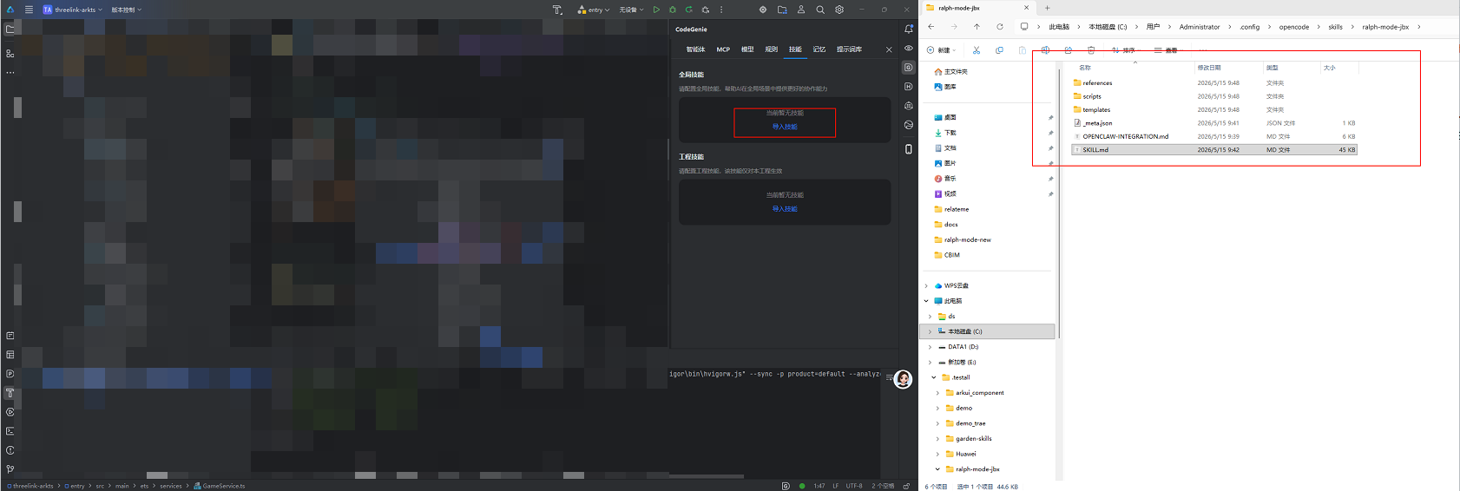Open the account profile icon in IDE toolbar
The width and height of the screenshot is (1460, 491).
[x=801, y=10]
